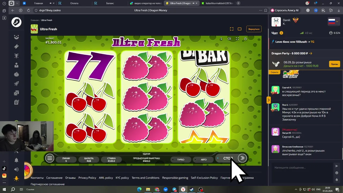This screenshot has height=193, width=343.
Task: Open the dice games icon in sidebar
Action: pyautogui.click(x=16, y=93)
